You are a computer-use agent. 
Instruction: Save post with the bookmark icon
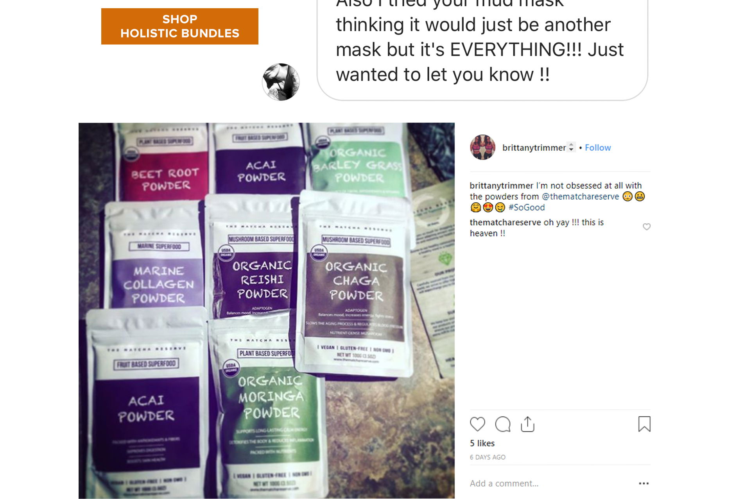(644, 424)
